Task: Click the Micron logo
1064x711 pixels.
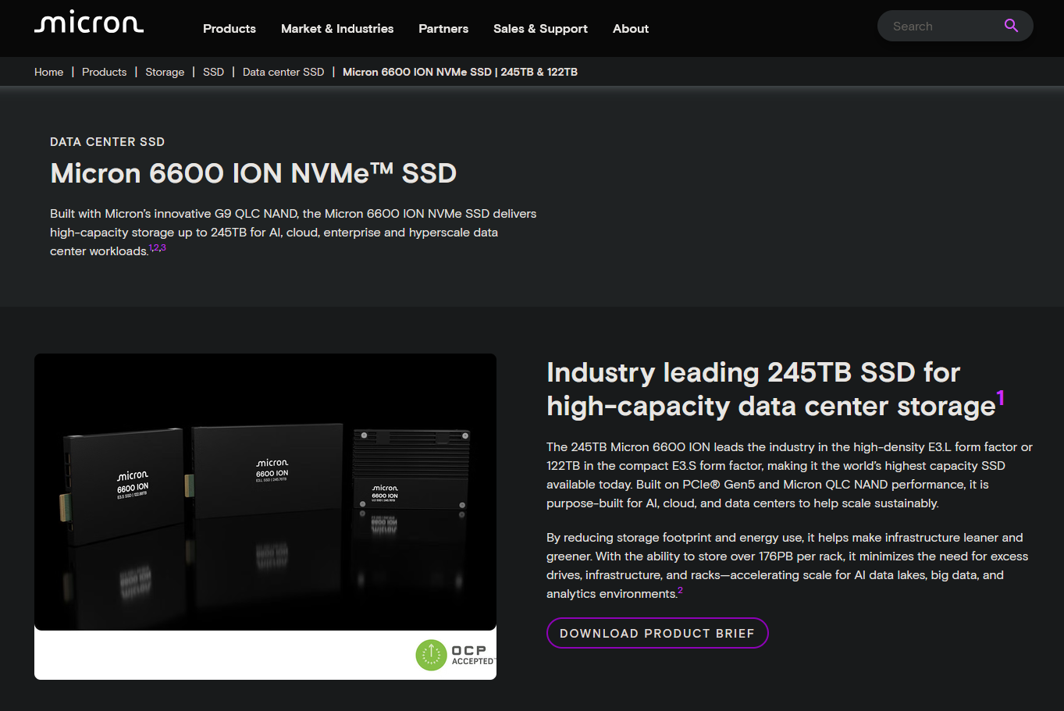Action: click(x=89, y=22)
